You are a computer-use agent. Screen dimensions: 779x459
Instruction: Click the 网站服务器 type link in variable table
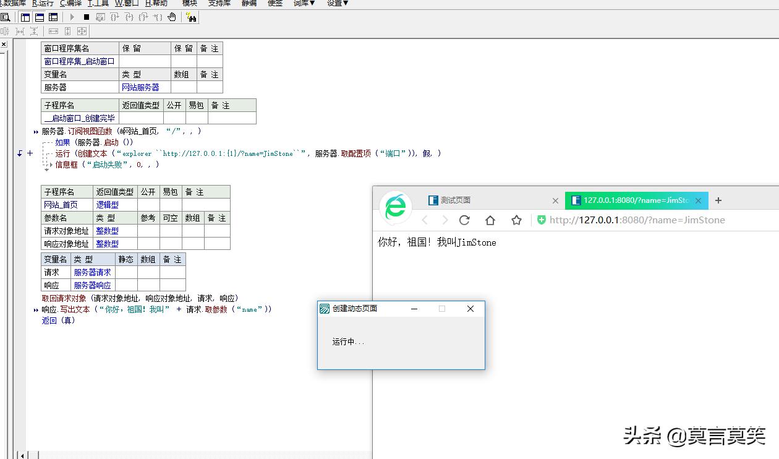pos(140,87)
